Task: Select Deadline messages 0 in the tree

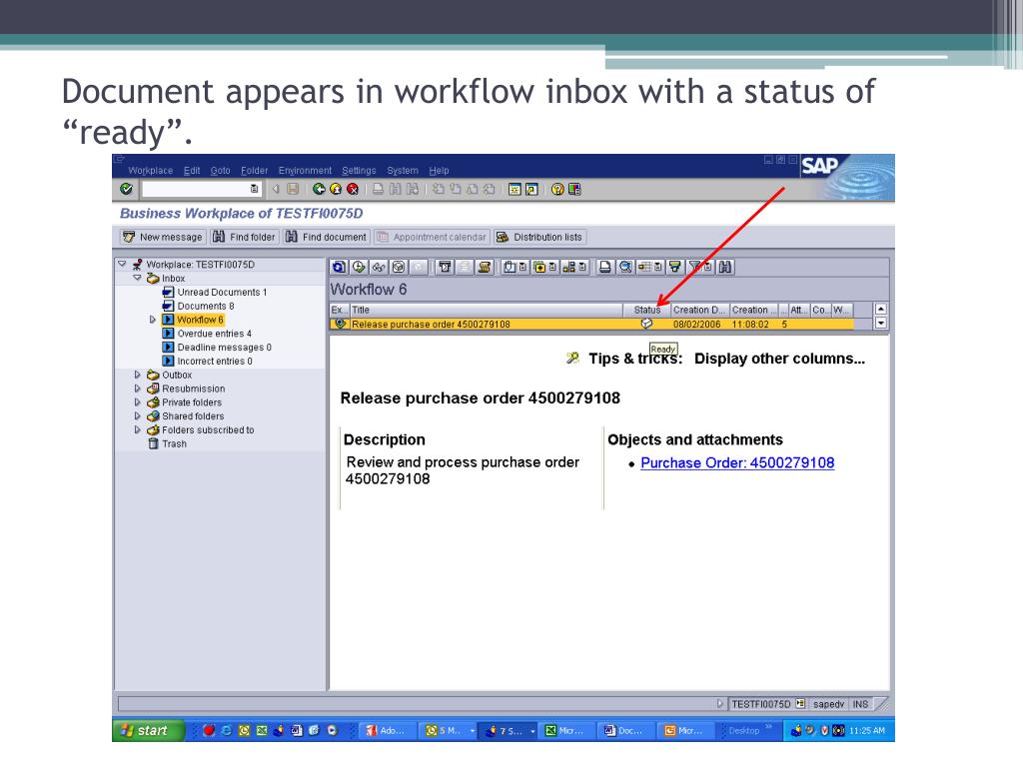Action: [225, 347]
